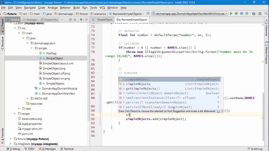Screen dimensions: 269x151
Task: Expand the META-INF folder
Action: pos(27,99)
